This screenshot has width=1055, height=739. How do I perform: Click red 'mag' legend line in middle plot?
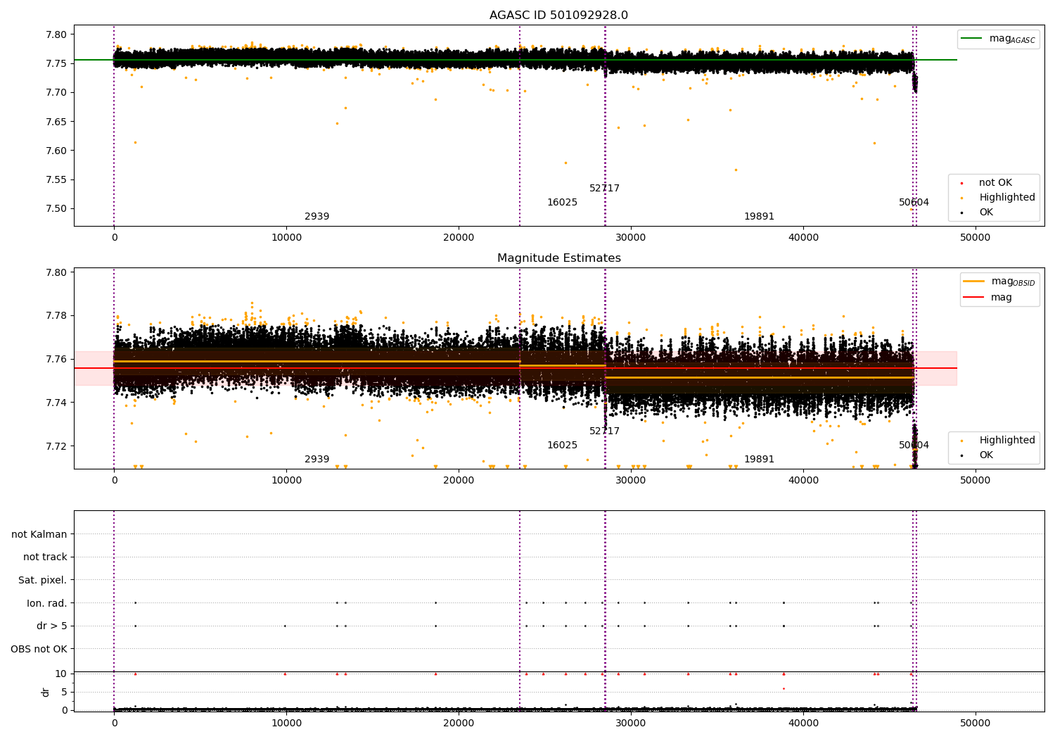974,298
